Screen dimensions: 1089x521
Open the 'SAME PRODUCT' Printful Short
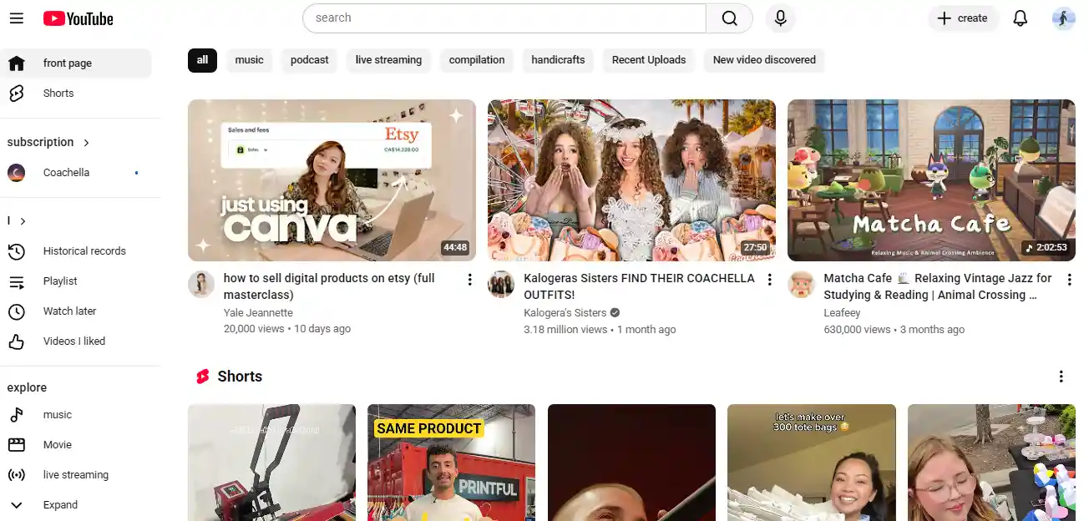(451, 463)
